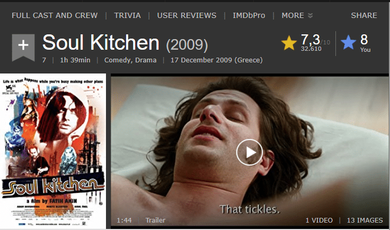390x230 pixels.
Task: Click the Trailer label under the video
Action: tap(155, 220)
